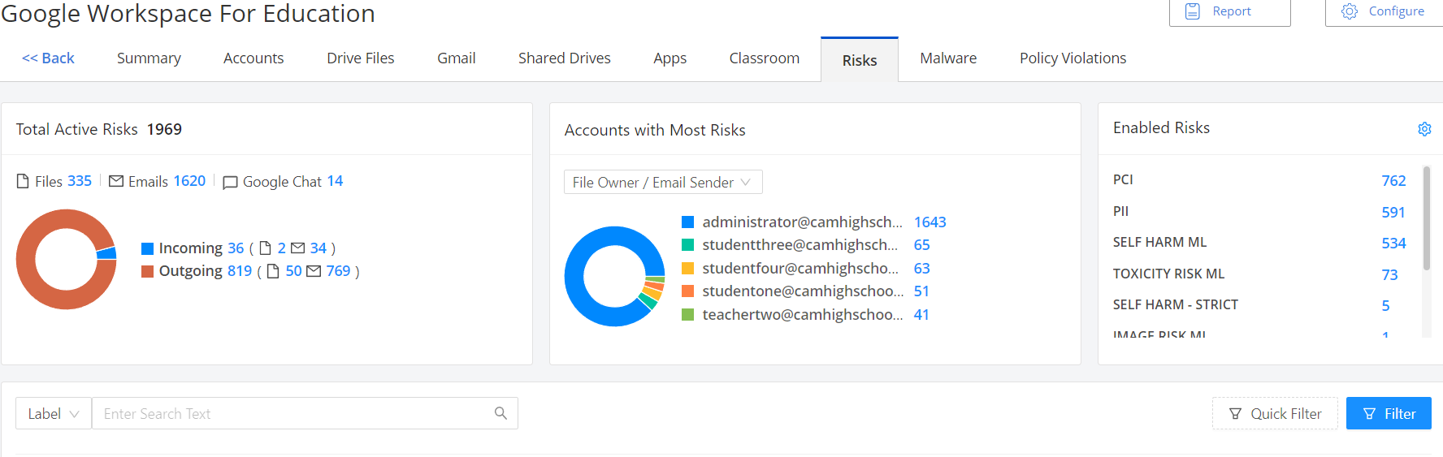Click SELF HARM ML count 534
1443x457 pixels.
(x=1393, y=243)
